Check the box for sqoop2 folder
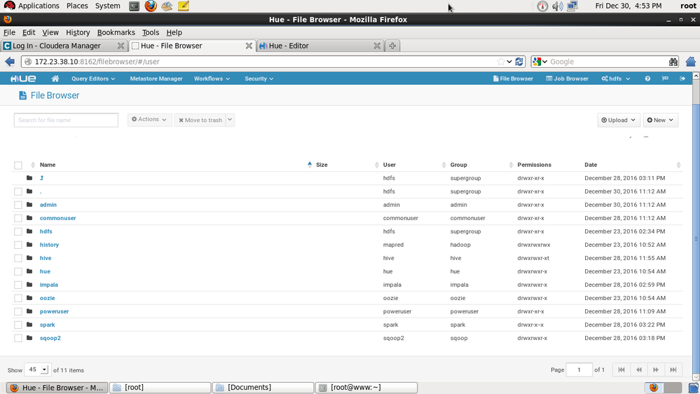700x394 pixels. click(18, 338)
